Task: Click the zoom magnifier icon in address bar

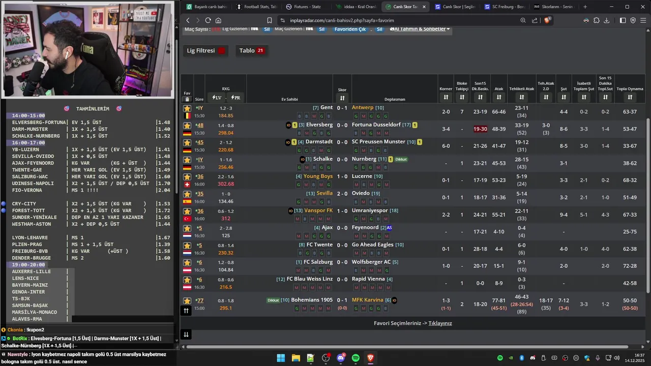Action: (523, 20)
